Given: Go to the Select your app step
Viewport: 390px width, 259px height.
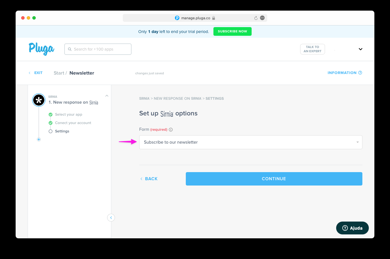Looking at the screenshot, I should click(x=69, y=115).
